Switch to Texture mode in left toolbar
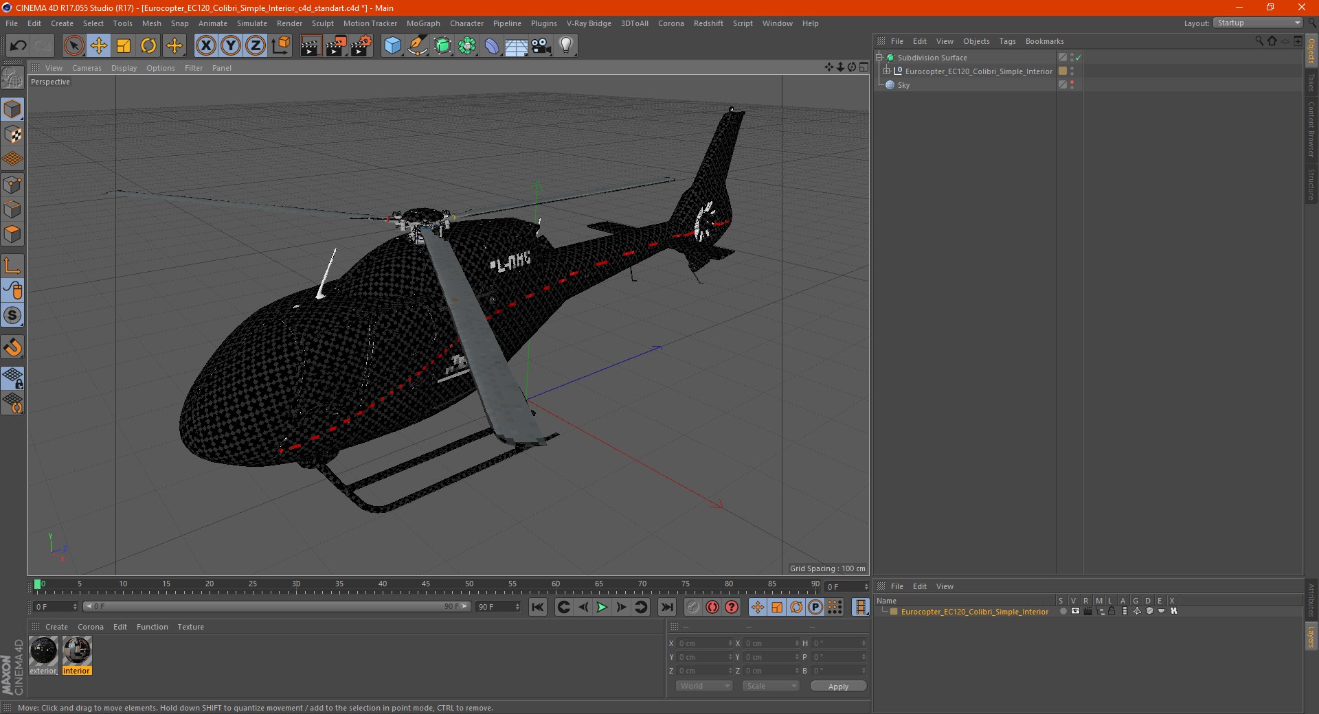 tap(13, 135)
